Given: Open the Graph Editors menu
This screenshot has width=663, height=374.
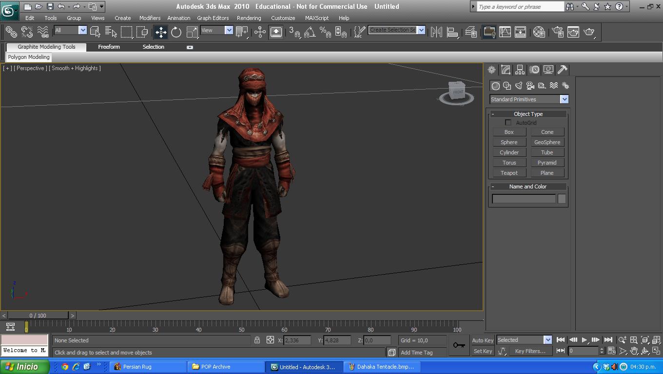Looking at the screenshot, I should point(213,18).
